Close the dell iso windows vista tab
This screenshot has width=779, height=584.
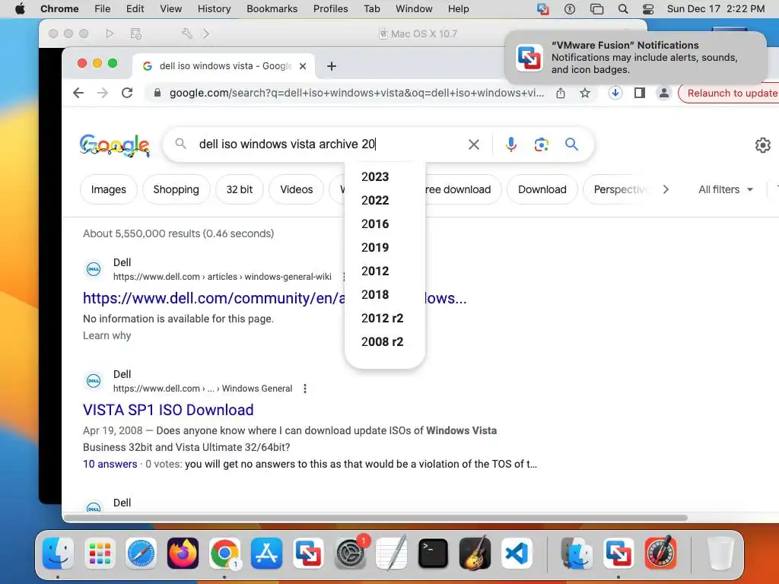click(303, 66)
